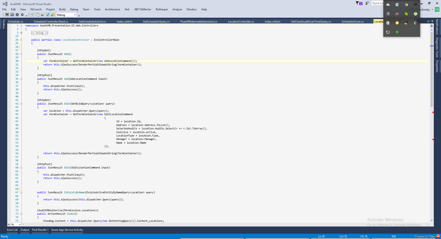441x239 pixels.
Task: Click inside the Quick Launch search box
Action: pyautogui.click(x=376, y=3)
